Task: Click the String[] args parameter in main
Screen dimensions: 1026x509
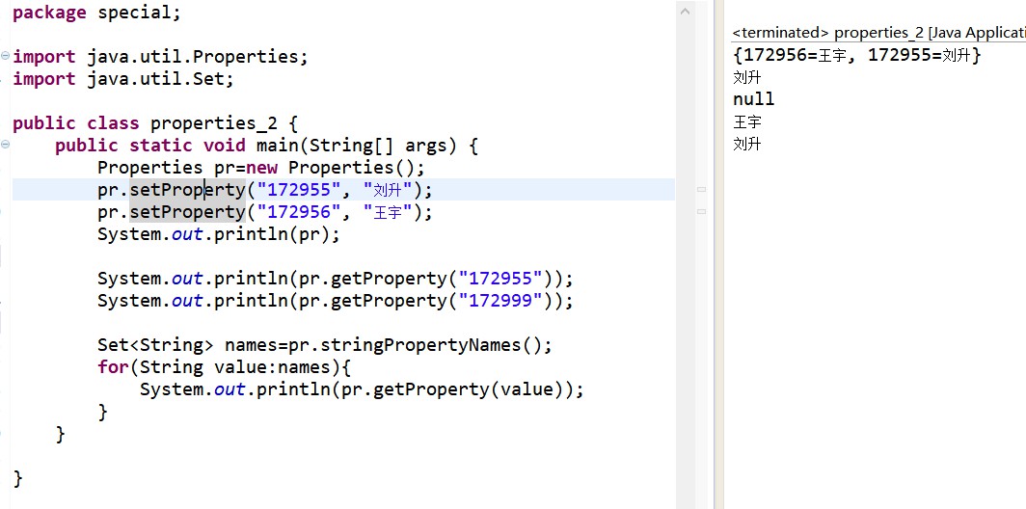Action: (379, 146)
